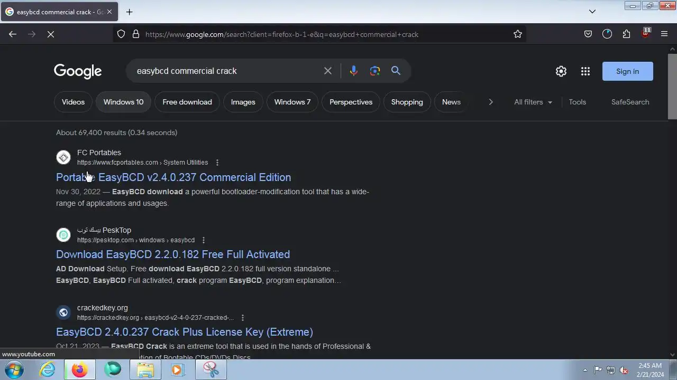677x380 pixels.
Task: Click the About 69,400 results text
Action: click(x=116, y=132)
